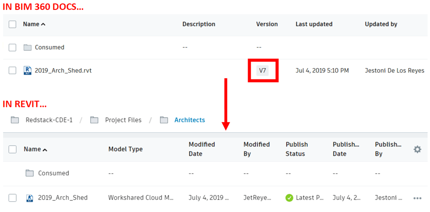Click Consumed folder icon in Revit list
This screenshot has height=212, width=430.
click(x=29, y=173)
